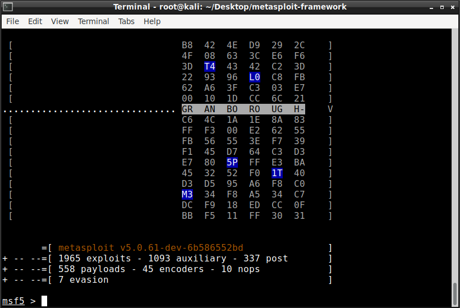Click the msf5 prompt text
The image size is (460, 308).
[13, 301]
